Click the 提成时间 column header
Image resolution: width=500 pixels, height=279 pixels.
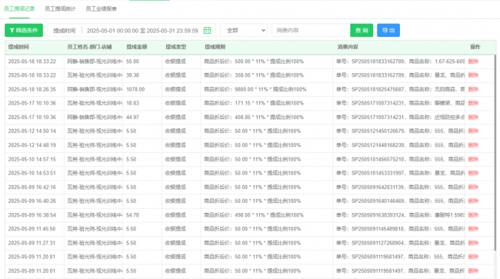point(18,47)
